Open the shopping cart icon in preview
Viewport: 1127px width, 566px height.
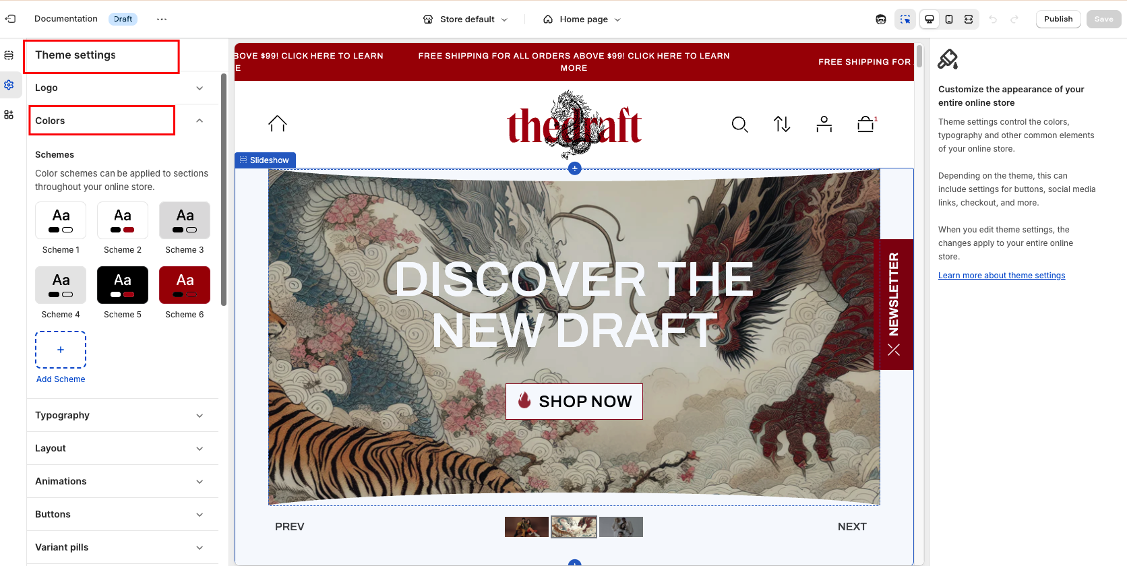[x=866, y=124]
